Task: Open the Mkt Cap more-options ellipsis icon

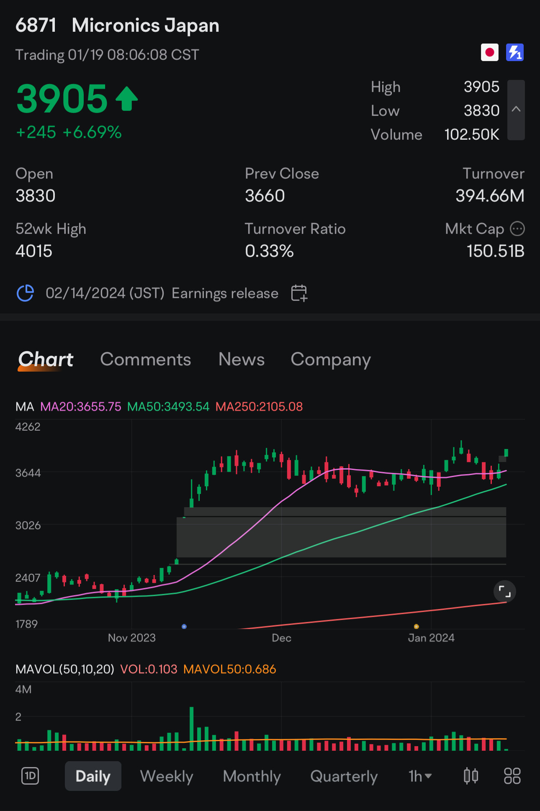Action: 517,229
